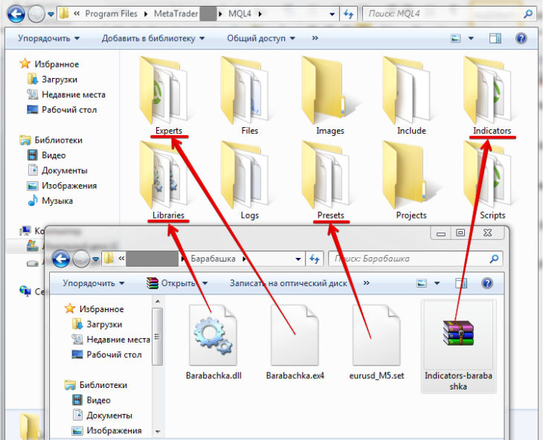Go back in the Барабашка window

pyautogui.click(x=61, y=259)
